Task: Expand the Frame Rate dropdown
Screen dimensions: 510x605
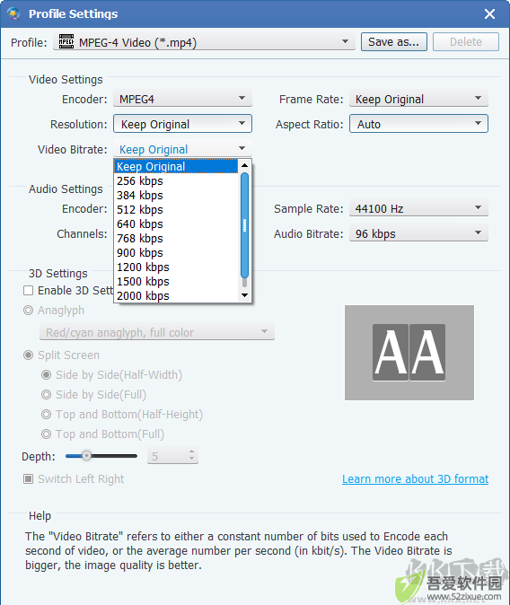Action: pos(418,99)
